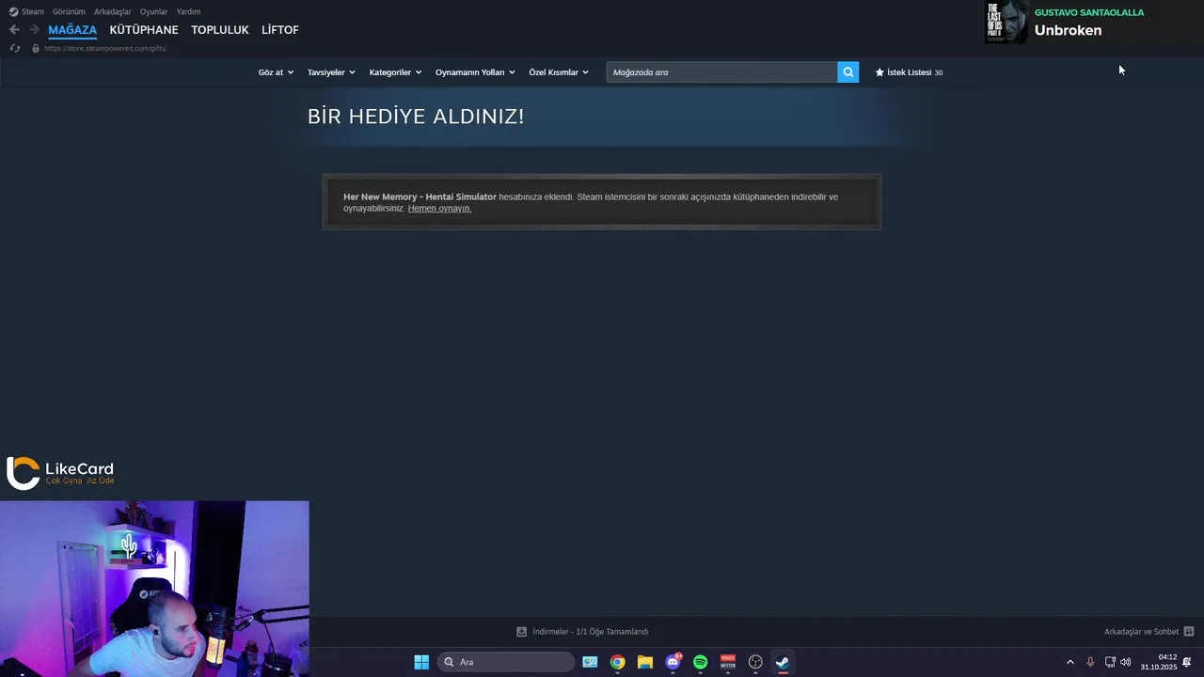This screenshot has height=677, width=1204.
Task: Show hidden system tray icons
Action: click(x=1069, y=662)
